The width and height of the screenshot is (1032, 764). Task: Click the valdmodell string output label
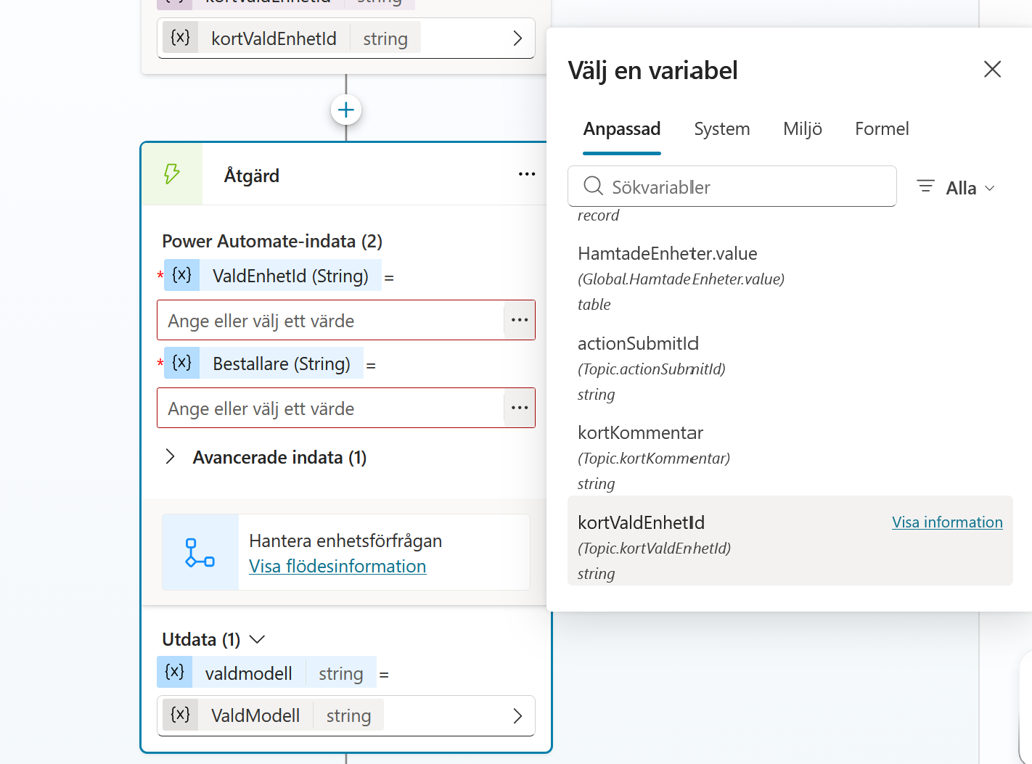tap(266, 673)
